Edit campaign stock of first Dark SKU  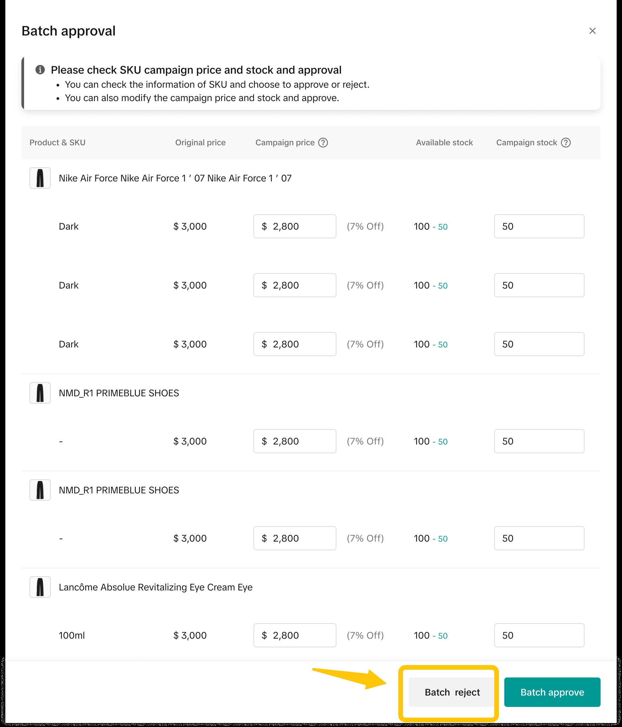tap(539, 226)
